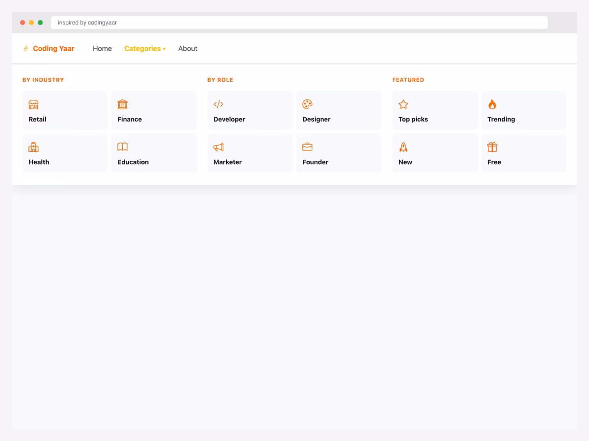Click the Free gift box icon
Image resolution: width=589 pixels, height=441 pixels.
[492, 147]
